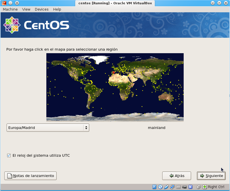Click the network adapters status icon
The width and height of the screenshot is (230, 191).
(172, 187)
